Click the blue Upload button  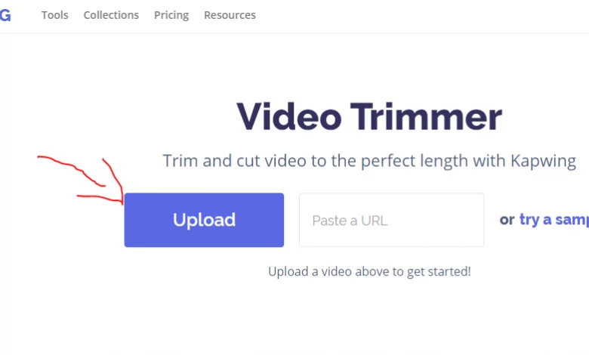204,220
